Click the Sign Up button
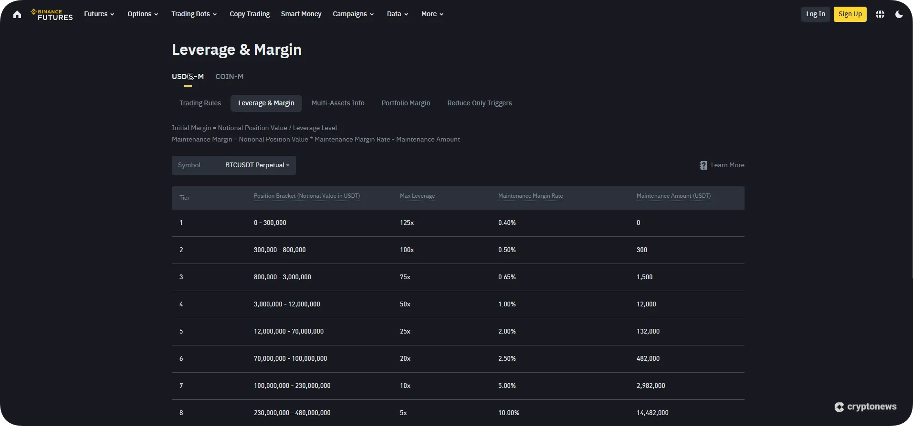Viewport: 913px width, 426px height. 850,14
